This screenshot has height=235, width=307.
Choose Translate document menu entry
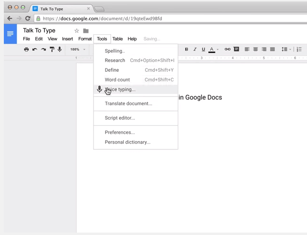point(128,104)
